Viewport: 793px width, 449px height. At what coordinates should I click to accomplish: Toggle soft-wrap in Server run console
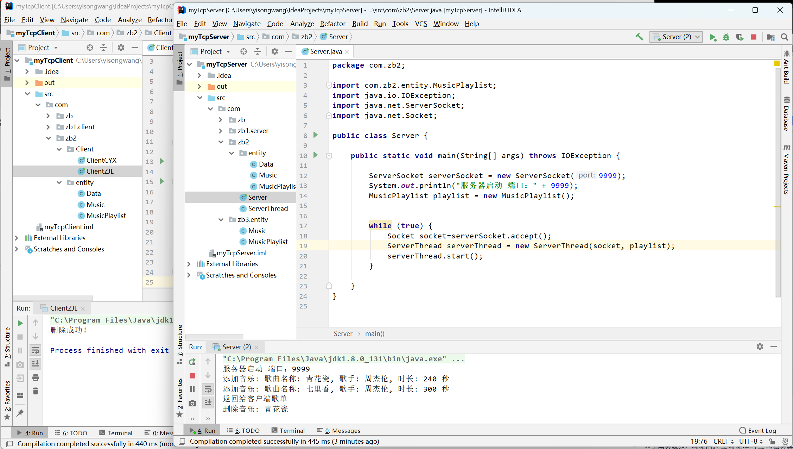208,389
